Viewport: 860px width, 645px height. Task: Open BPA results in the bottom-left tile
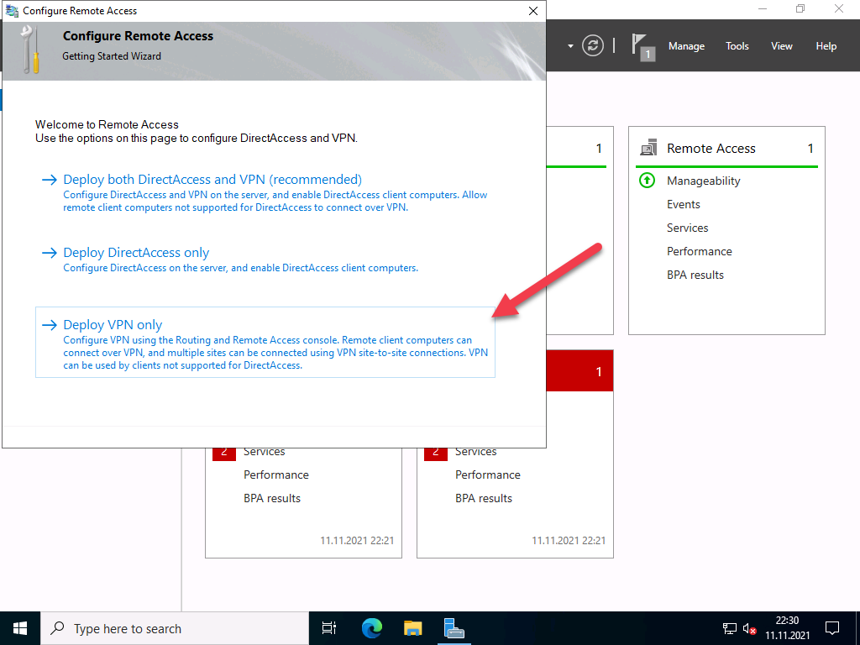tap(272, 499)
